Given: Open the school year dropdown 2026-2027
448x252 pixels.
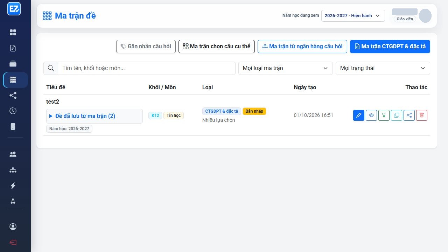Looking at the screenshot, I should 353,16.
